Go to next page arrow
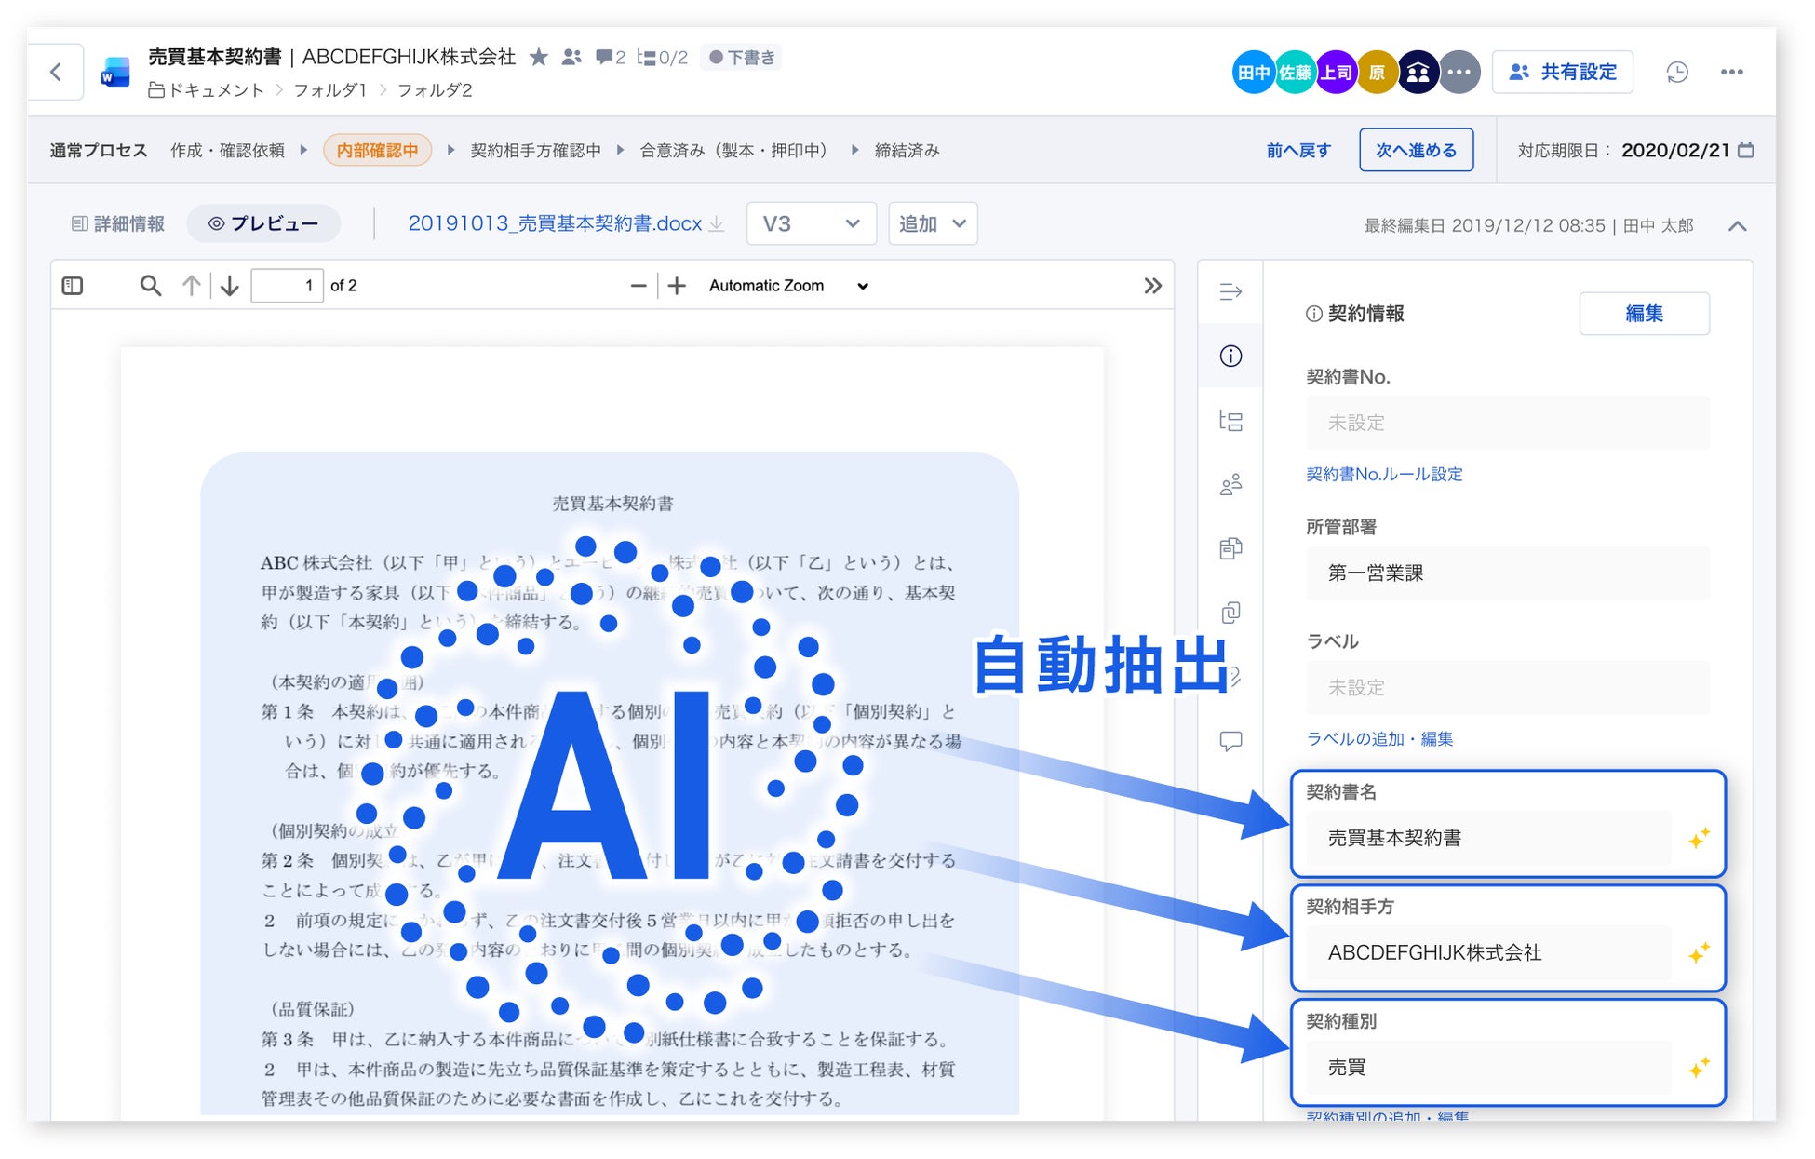 pyautogui.click(x=230, y=286)
